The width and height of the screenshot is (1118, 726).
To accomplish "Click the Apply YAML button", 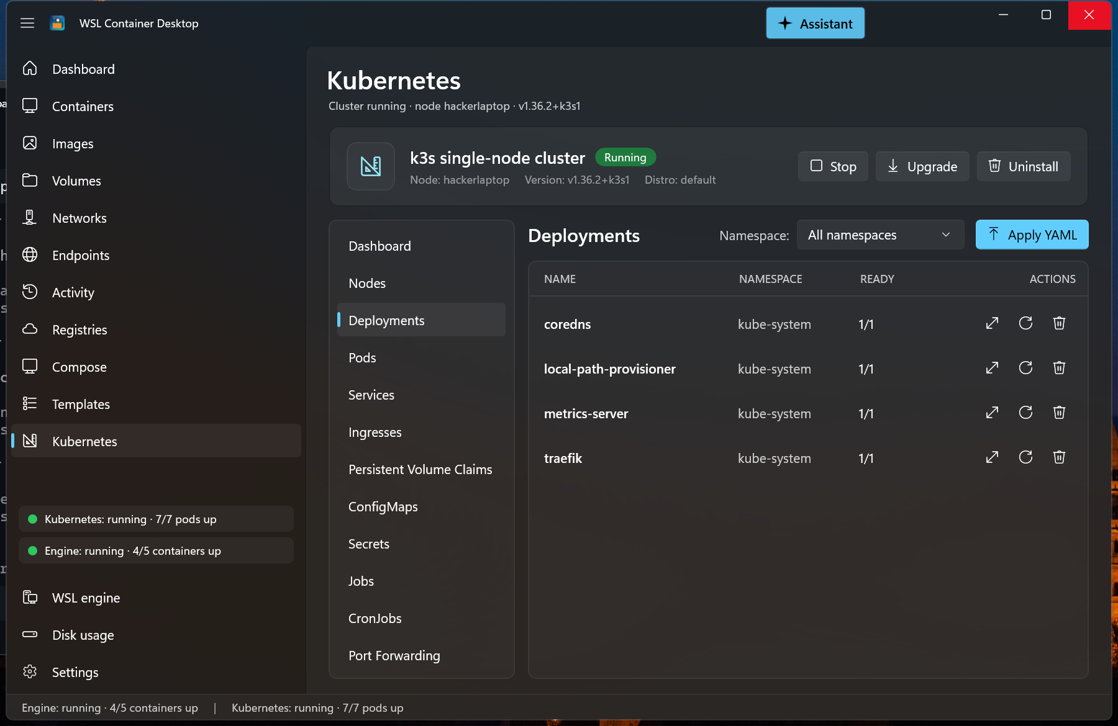I will (x=1032, y=235).
